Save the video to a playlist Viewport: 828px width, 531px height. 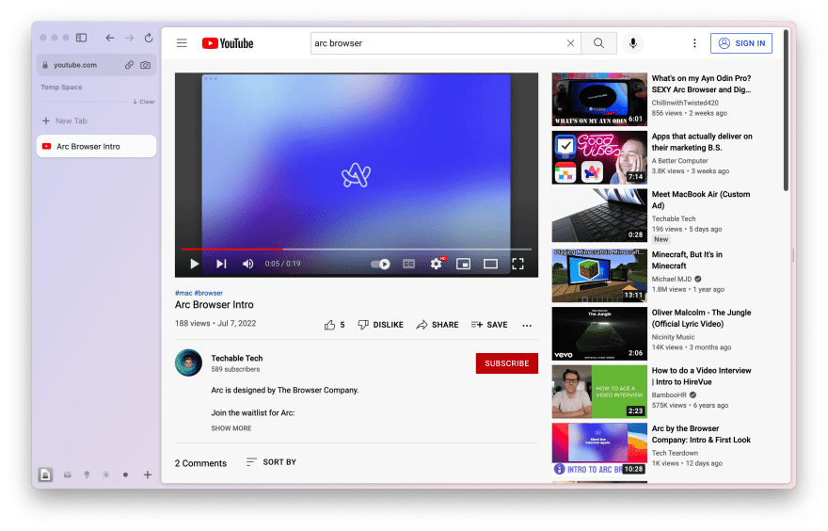[x=489, y=325]
